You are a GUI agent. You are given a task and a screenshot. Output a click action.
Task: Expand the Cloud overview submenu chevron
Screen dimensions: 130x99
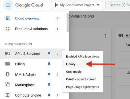[58, 18]
